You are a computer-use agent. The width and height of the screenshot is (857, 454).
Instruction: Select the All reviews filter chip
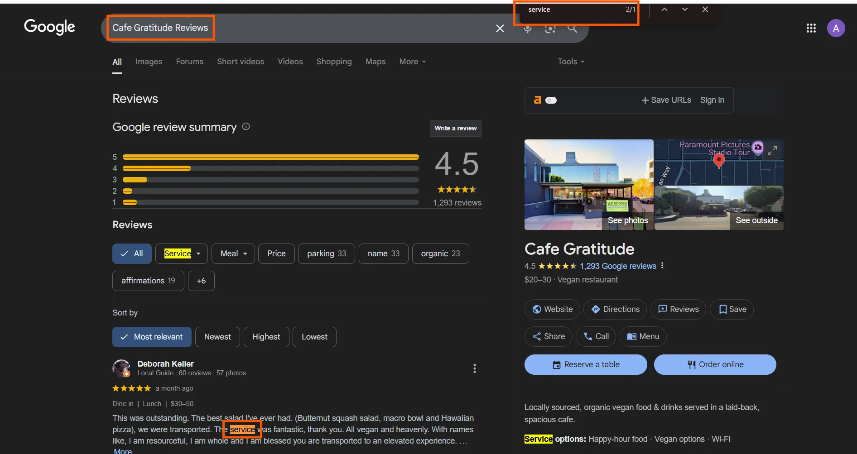(132, 253)
